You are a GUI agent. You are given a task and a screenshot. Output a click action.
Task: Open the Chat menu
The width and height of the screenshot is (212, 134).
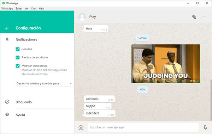34,8
